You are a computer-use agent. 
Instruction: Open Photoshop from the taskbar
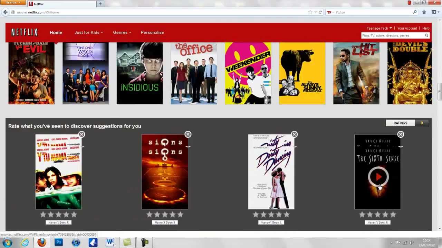[59, 242]
